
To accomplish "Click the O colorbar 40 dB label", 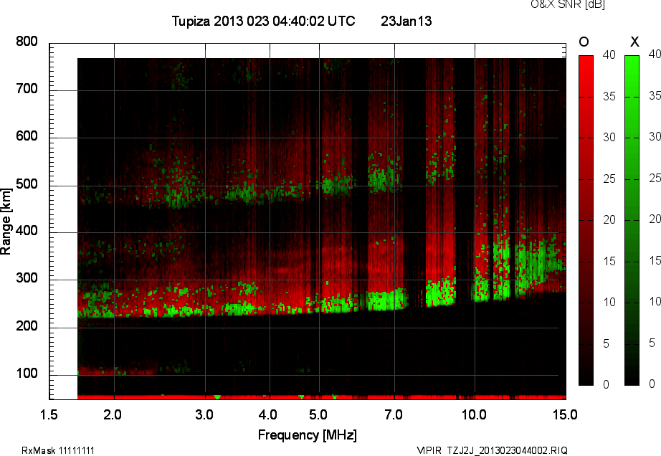I will click(609, 54).
